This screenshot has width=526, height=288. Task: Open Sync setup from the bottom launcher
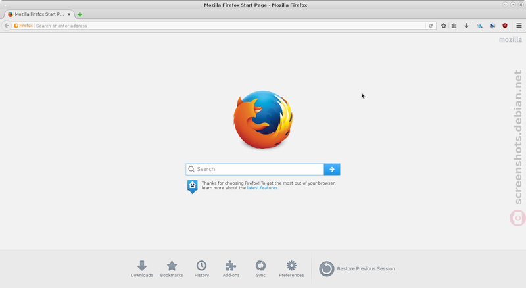coord(260,269)
